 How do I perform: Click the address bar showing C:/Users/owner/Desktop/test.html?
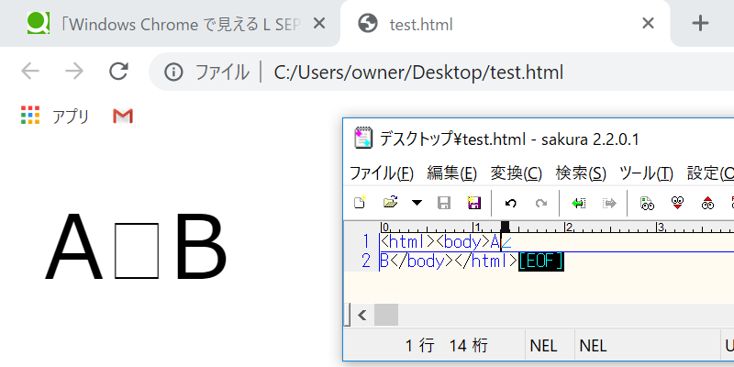[418, 72]
